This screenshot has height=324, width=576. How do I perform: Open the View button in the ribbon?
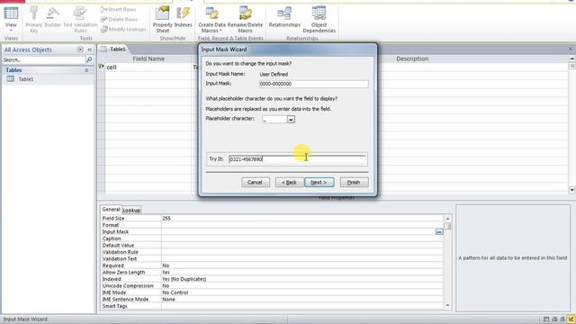coord(11,18)
